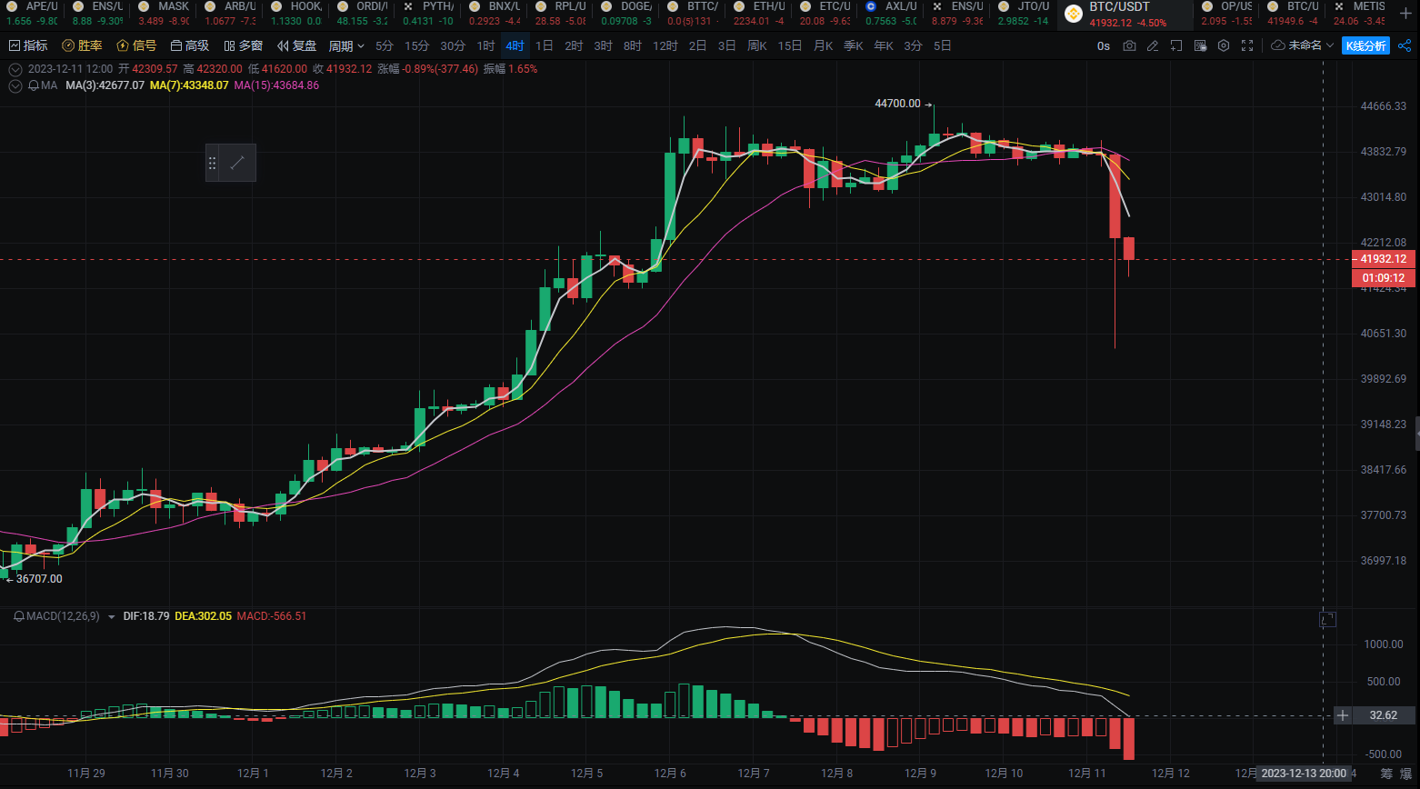Image resolution: width=1420 pixels, height=789 pixels.
Task: Select the line tool in floating drawing panel
Action: [237, 163]
